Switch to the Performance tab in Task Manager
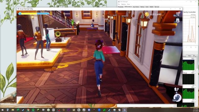Screen dimensions: 199x112 click(128, 7)
